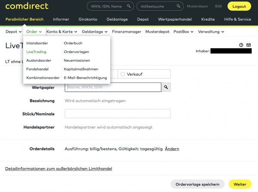Focus the Wertpapier Name, WKN, ISIN field

point(113,87)
